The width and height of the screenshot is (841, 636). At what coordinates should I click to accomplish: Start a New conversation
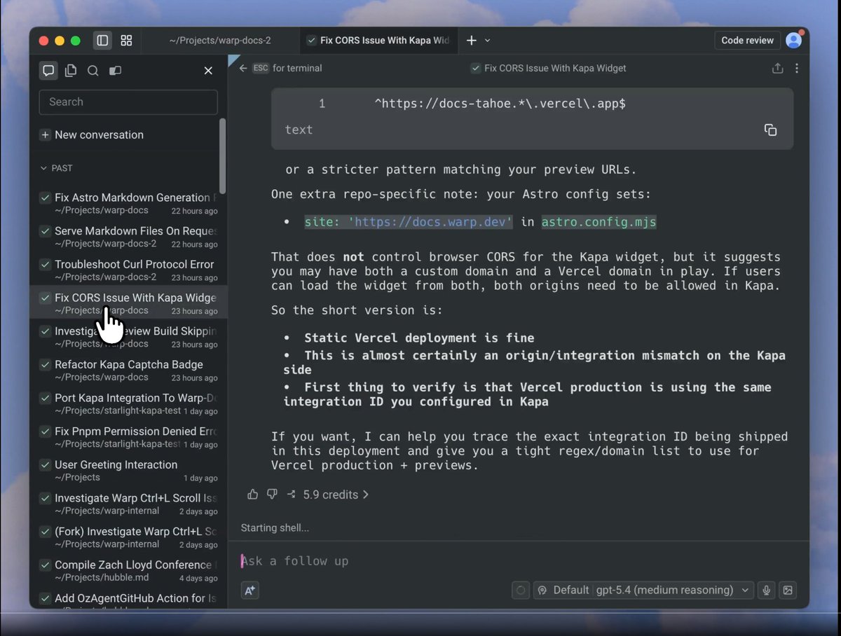click(x=92, y=134)
